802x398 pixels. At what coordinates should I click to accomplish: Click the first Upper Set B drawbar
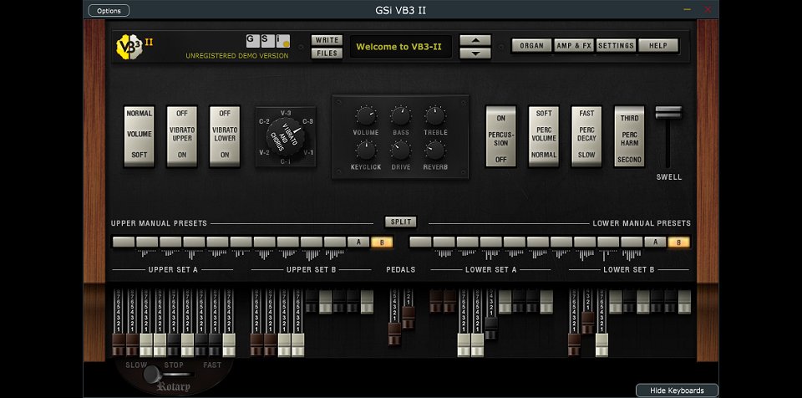(x=256, y=344)
